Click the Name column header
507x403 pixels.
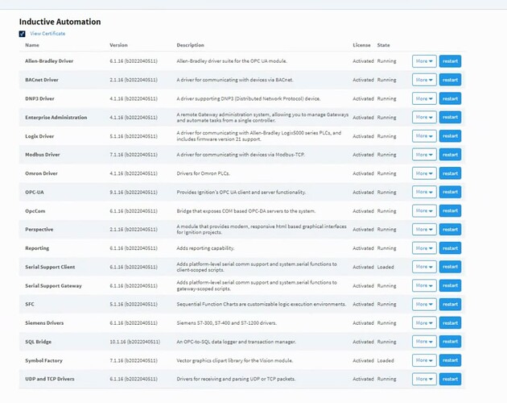(32, 45)
